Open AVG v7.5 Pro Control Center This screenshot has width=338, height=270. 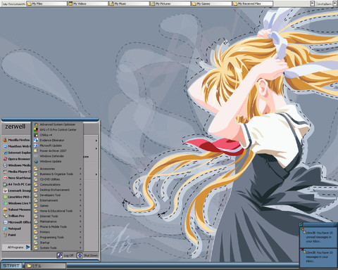pyautogui.click(x=58, y=129)
